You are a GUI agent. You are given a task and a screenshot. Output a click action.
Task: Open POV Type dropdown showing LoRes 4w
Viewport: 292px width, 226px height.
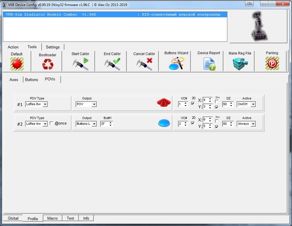tap(36, 124)
